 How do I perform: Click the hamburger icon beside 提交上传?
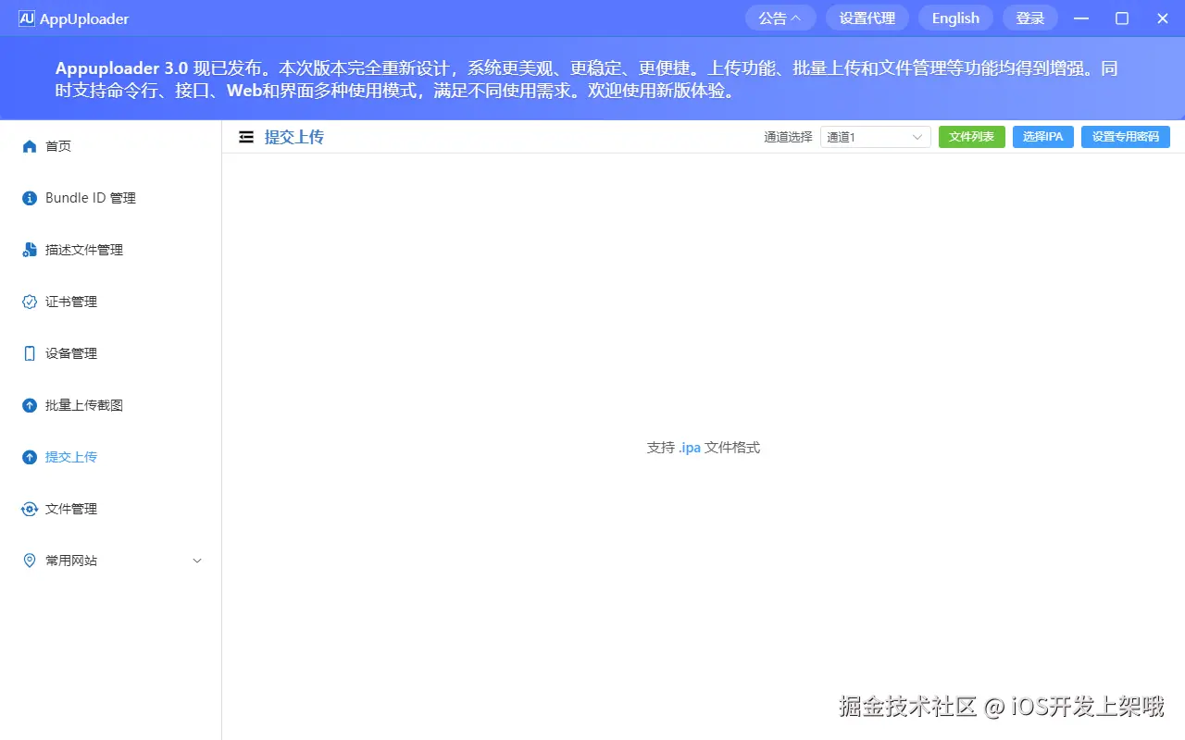pyautogui.click(x=245, y=136)
